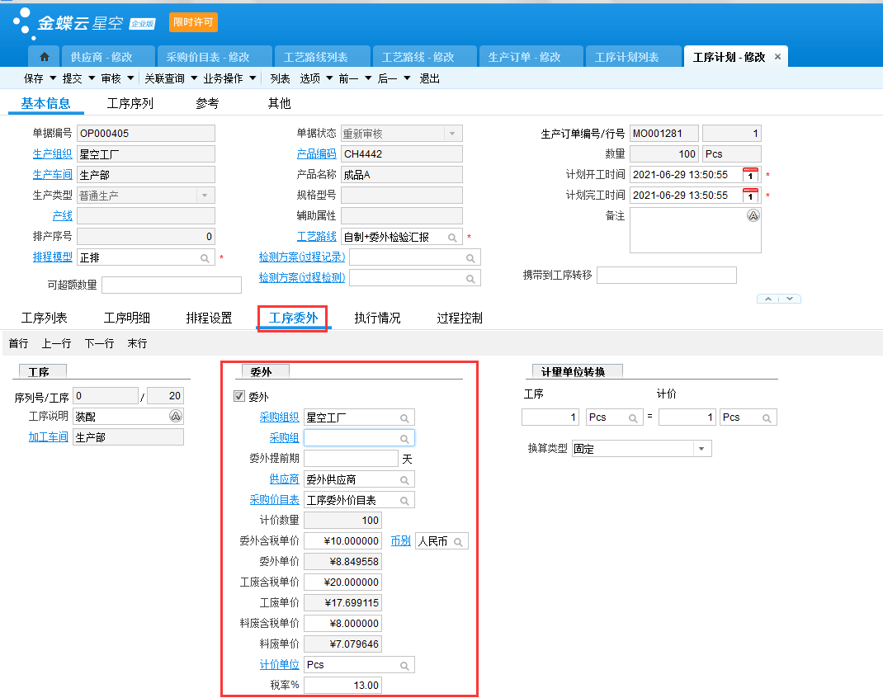Search icon in 检测方案(过程检测) field

[470, 279]
